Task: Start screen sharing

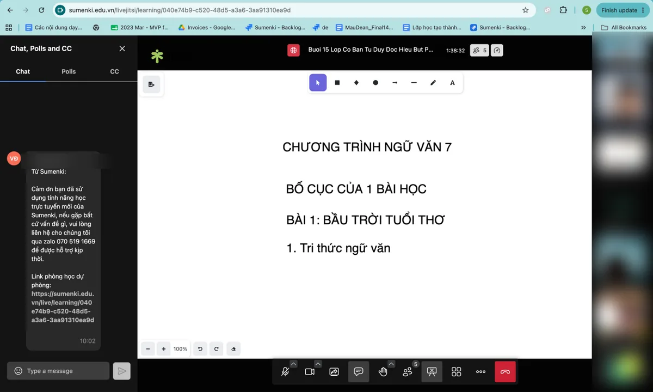Action: pos(334,371)
